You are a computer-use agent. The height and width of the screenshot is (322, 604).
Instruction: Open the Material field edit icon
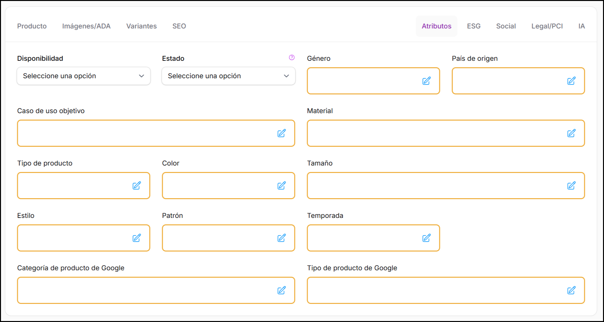coord(571,133)
